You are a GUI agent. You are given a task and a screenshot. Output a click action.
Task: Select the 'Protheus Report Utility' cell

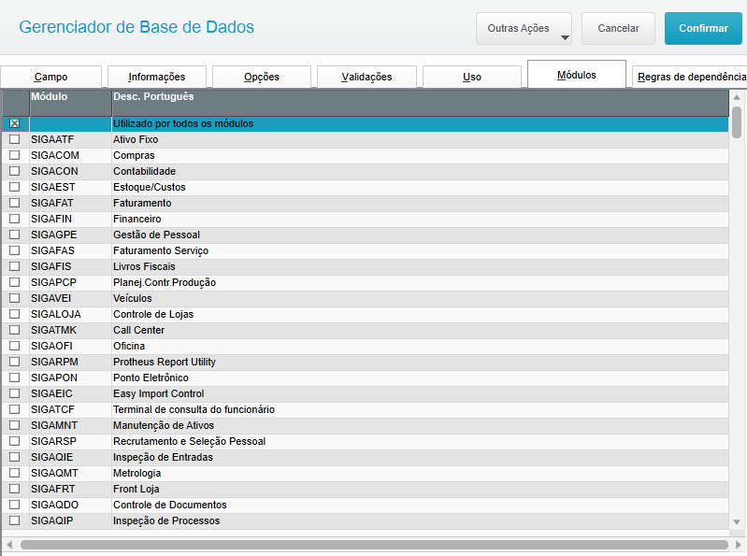(x=420, y=362)
